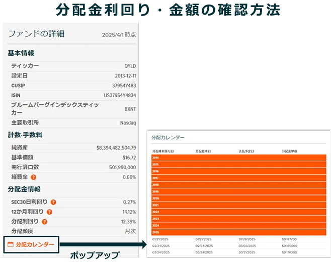Click the 分配金単価 column header
Image resolution: width=331 pixels, height=267 pixels.
tap(290, 151)
